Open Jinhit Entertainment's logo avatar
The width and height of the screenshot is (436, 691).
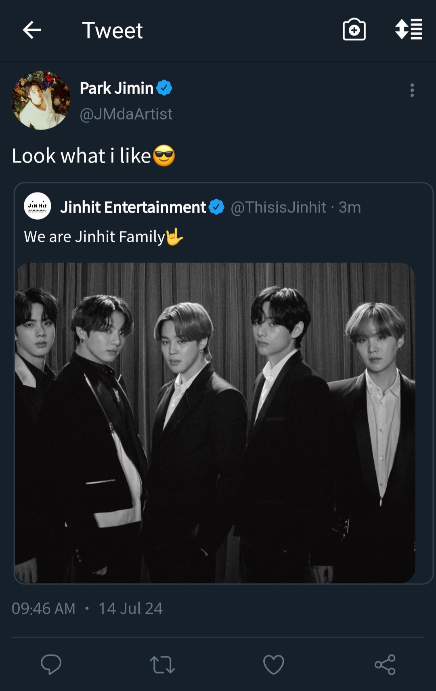tap(38, 206)
